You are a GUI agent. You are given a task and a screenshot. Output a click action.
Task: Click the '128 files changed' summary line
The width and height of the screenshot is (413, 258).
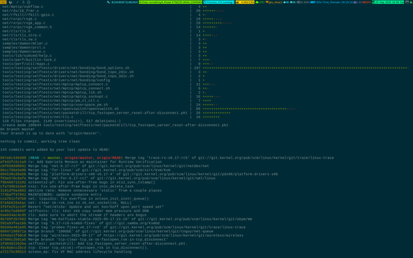point(61,121)
